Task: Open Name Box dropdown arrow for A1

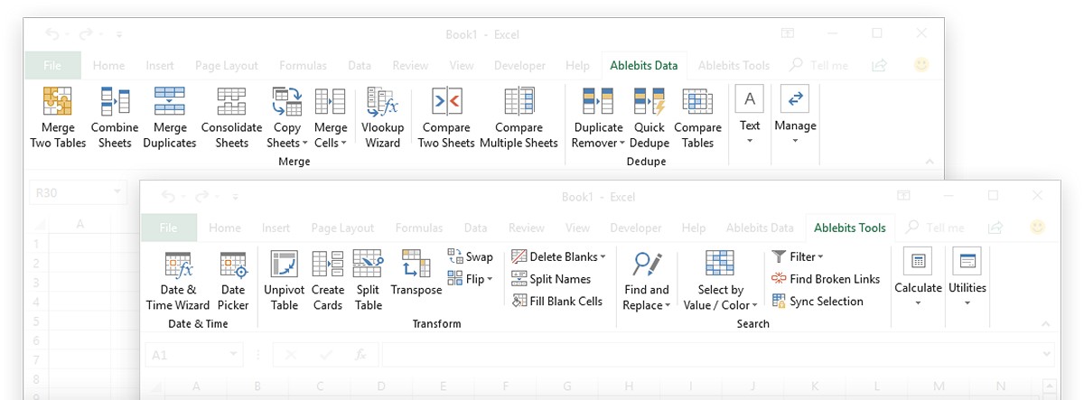Action: [x=234, y=355]
